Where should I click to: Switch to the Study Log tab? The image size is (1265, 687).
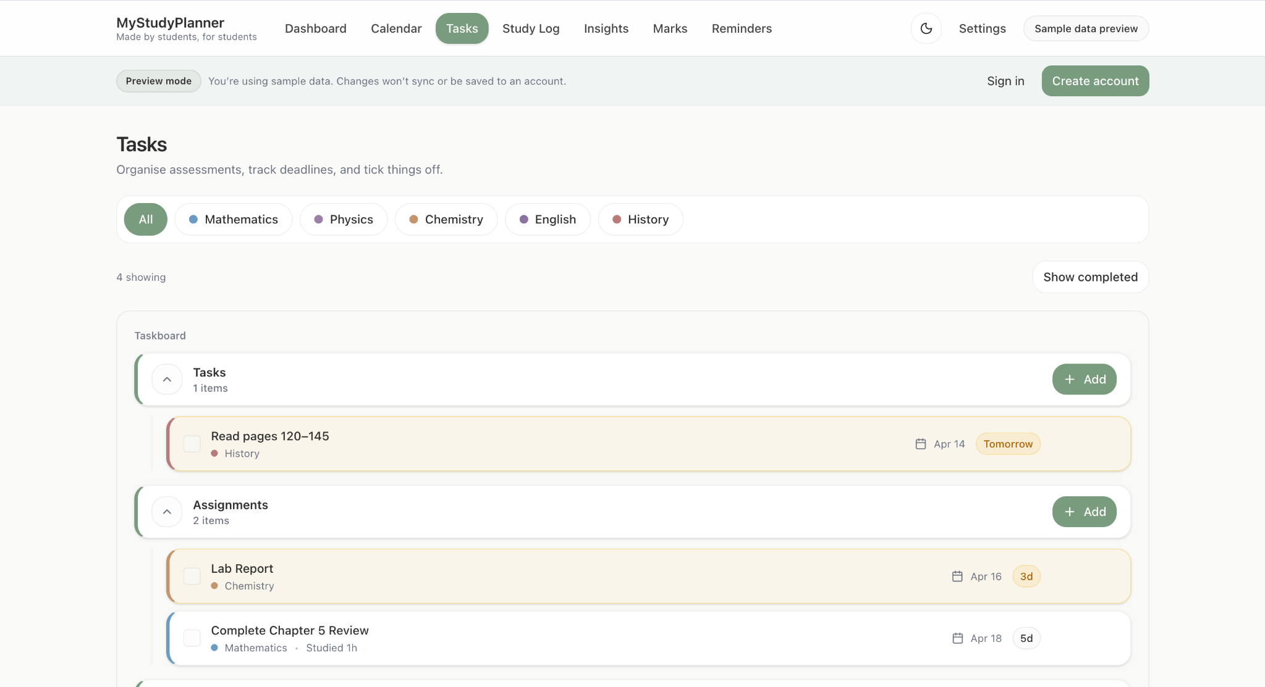point(531,28)
